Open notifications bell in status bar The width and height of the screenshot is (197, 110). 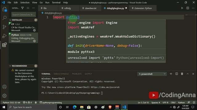(194, 102)
